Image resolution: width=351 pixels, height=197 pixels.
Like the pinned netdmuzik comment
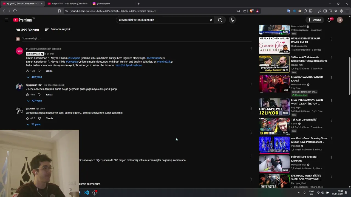(27, 71)
